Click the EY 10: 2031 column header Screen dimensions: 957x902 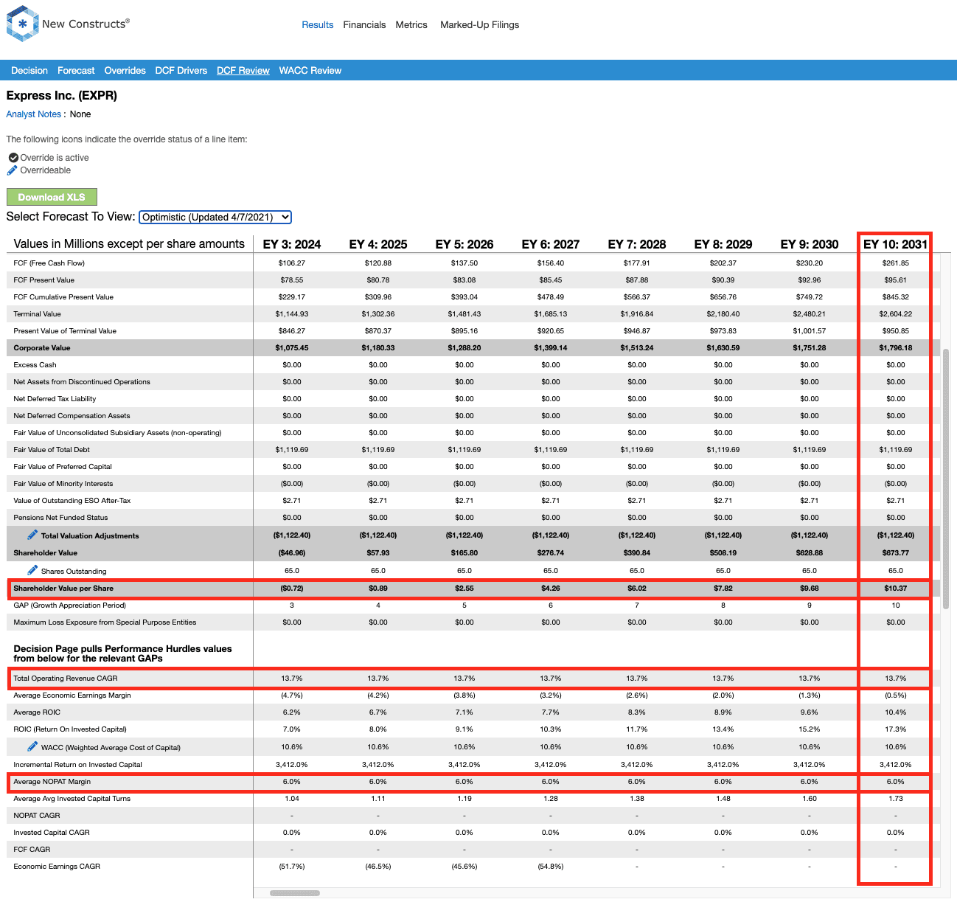coord(896,244)
